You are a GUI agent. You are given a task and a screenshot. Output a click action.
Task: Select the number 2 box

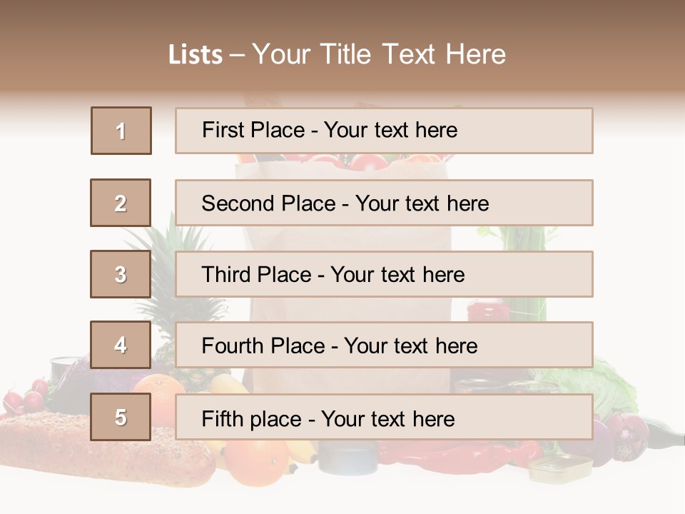tap(121, 203)
